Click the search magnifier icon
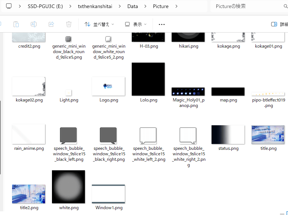This screenshot has width=288, height=215. click(x=286, y=6)
